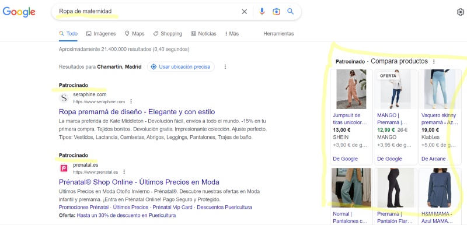
Task: Switch to Imágenes tab
Action: [x=101, y=34]
